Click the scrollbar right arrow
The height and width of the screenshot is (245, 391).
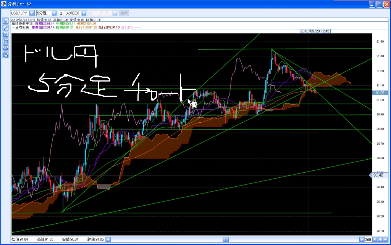[362, 240]
